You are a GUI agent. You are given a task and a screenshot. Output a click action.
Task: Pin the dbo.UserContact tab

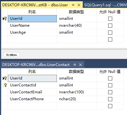(75, 65)
